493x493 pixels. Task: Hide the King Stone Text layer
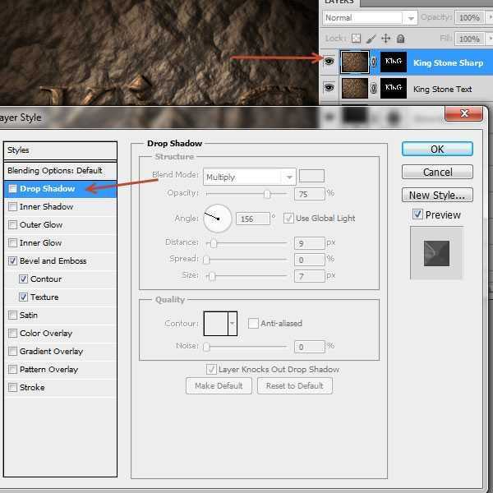pos(329,88)
